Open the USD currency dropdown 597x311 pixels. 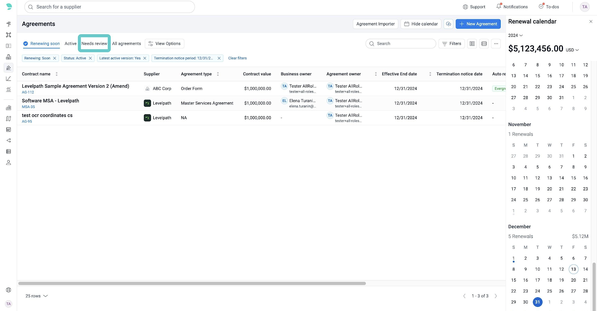tap(572, 50)
